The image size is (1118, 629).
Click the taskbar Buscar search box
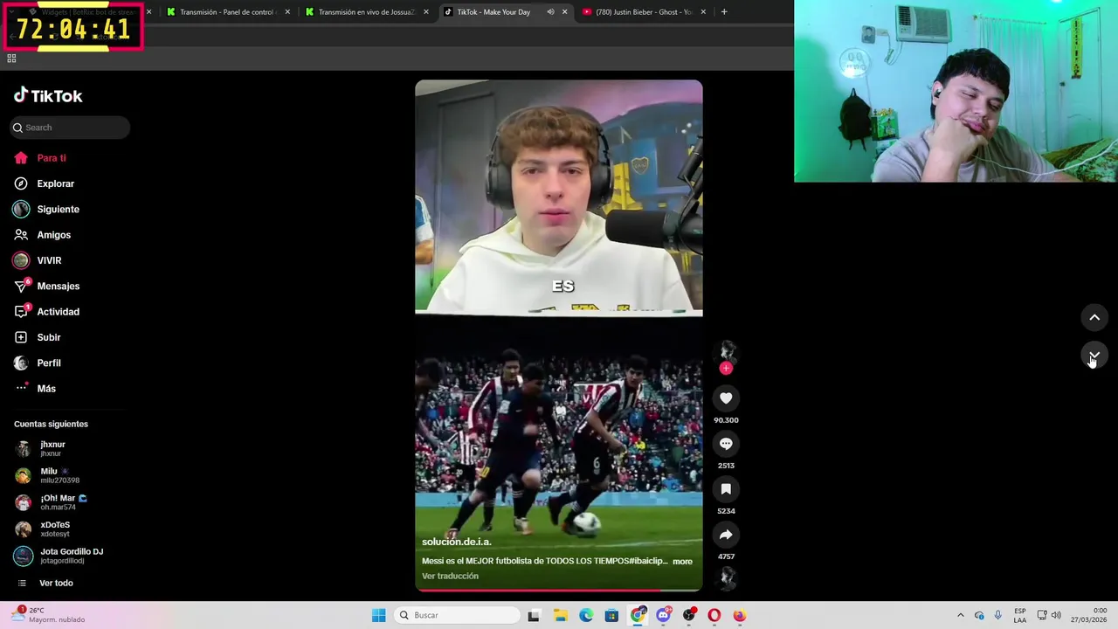click(x=457, y=615)
